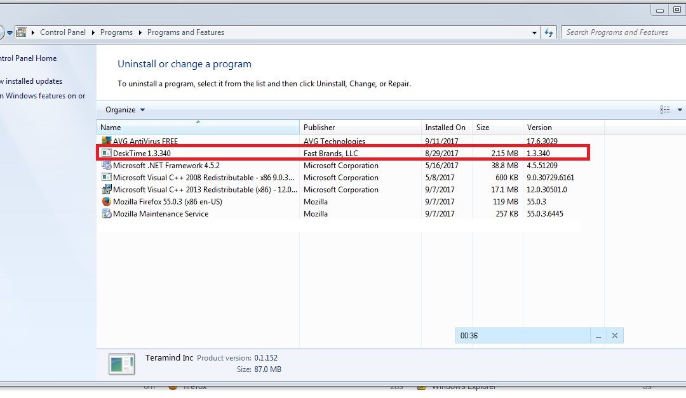
Task: Select Mozilla Maintenance Service entry
Action: [x=161, y=214]
